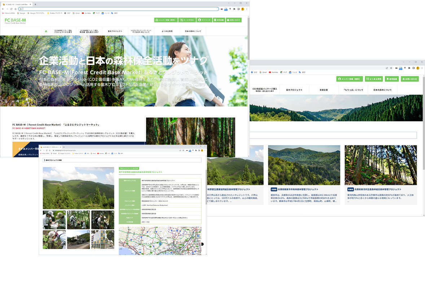This screenshot has height=289, width=425.
Task: Click the profile avatar icon in top browser toolbar
Action: pyautogui.click(x=243, y=9)
